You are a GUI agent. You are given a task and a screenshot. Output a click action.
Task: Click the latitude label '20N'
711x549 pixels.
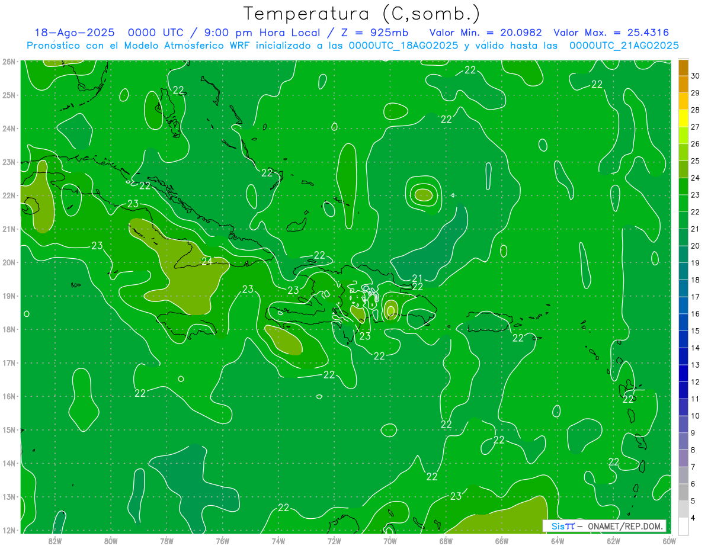pos(9,262)
